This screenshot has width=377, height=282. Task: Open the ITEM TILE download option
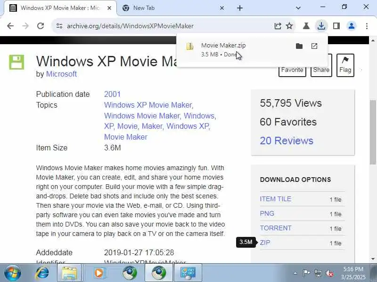(x=276, y=199)
